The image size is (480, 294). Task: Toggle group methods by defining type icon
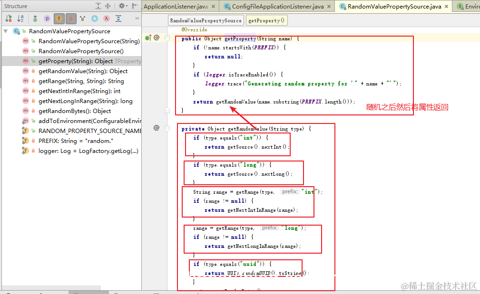35,19
